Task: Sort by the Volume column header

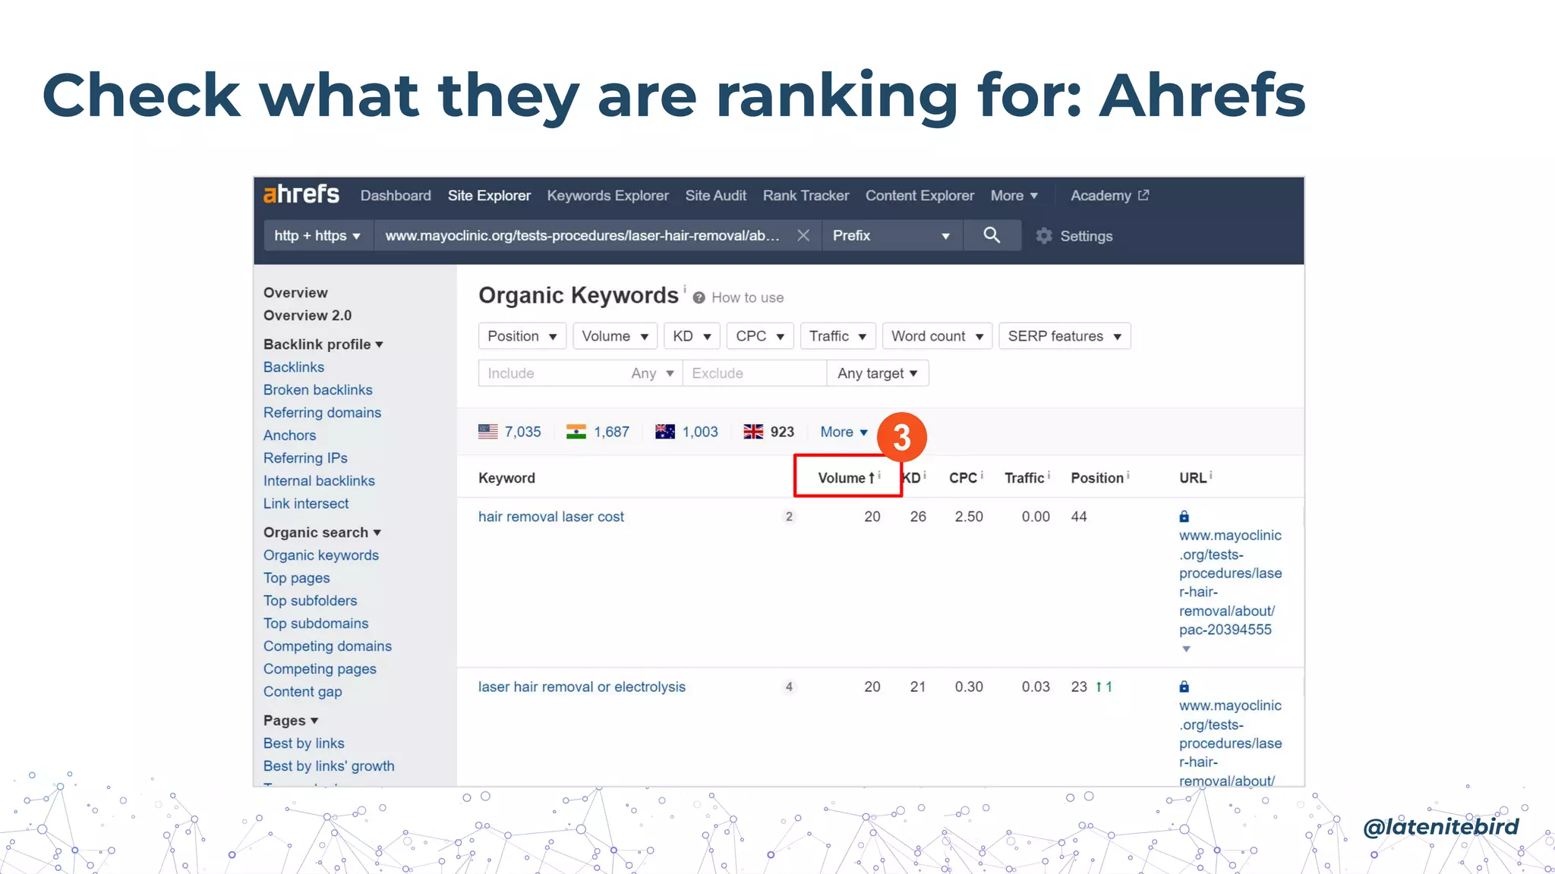Action: point(848,477)
